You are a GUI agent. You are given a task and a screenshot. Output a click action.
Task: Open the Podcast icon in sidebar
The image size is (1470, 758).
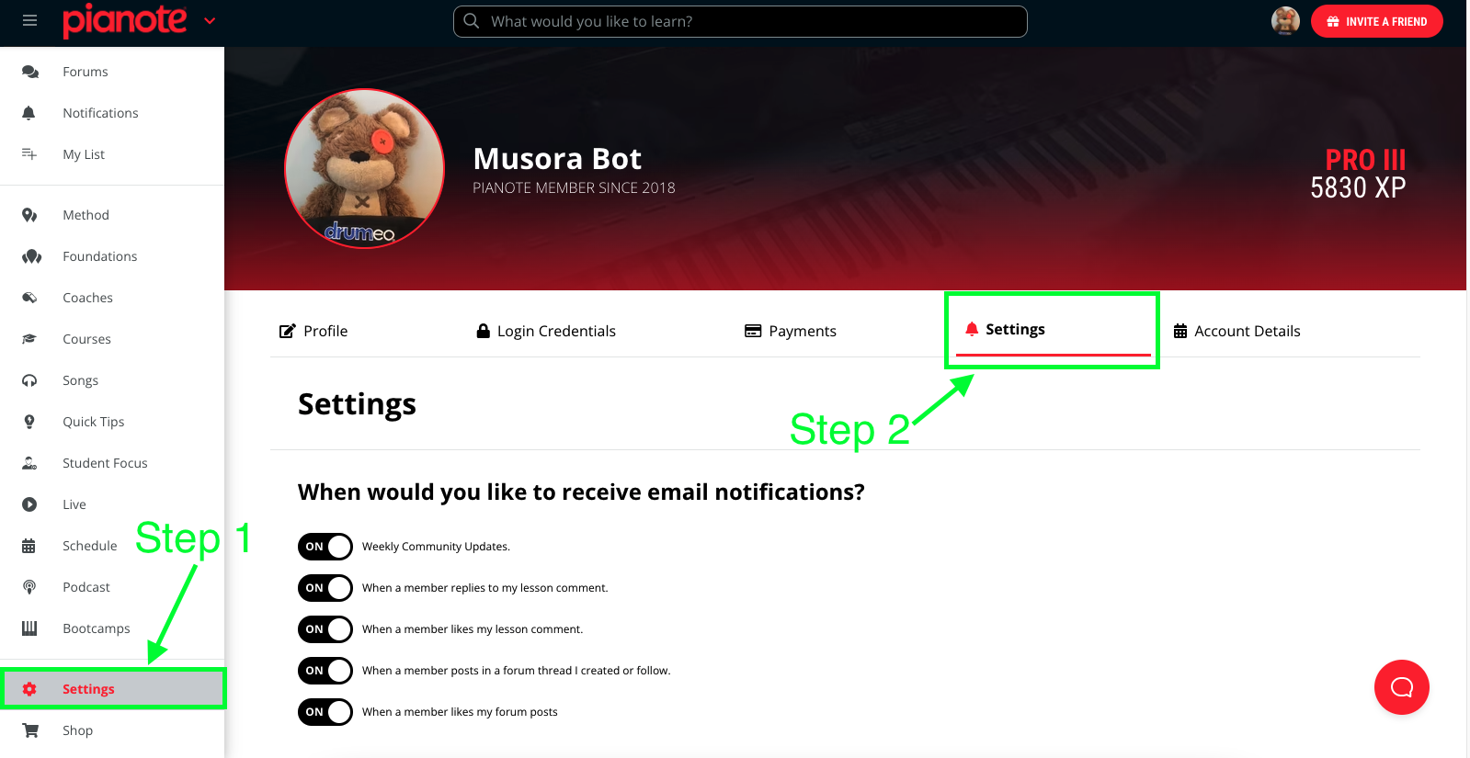click(29, 587)
